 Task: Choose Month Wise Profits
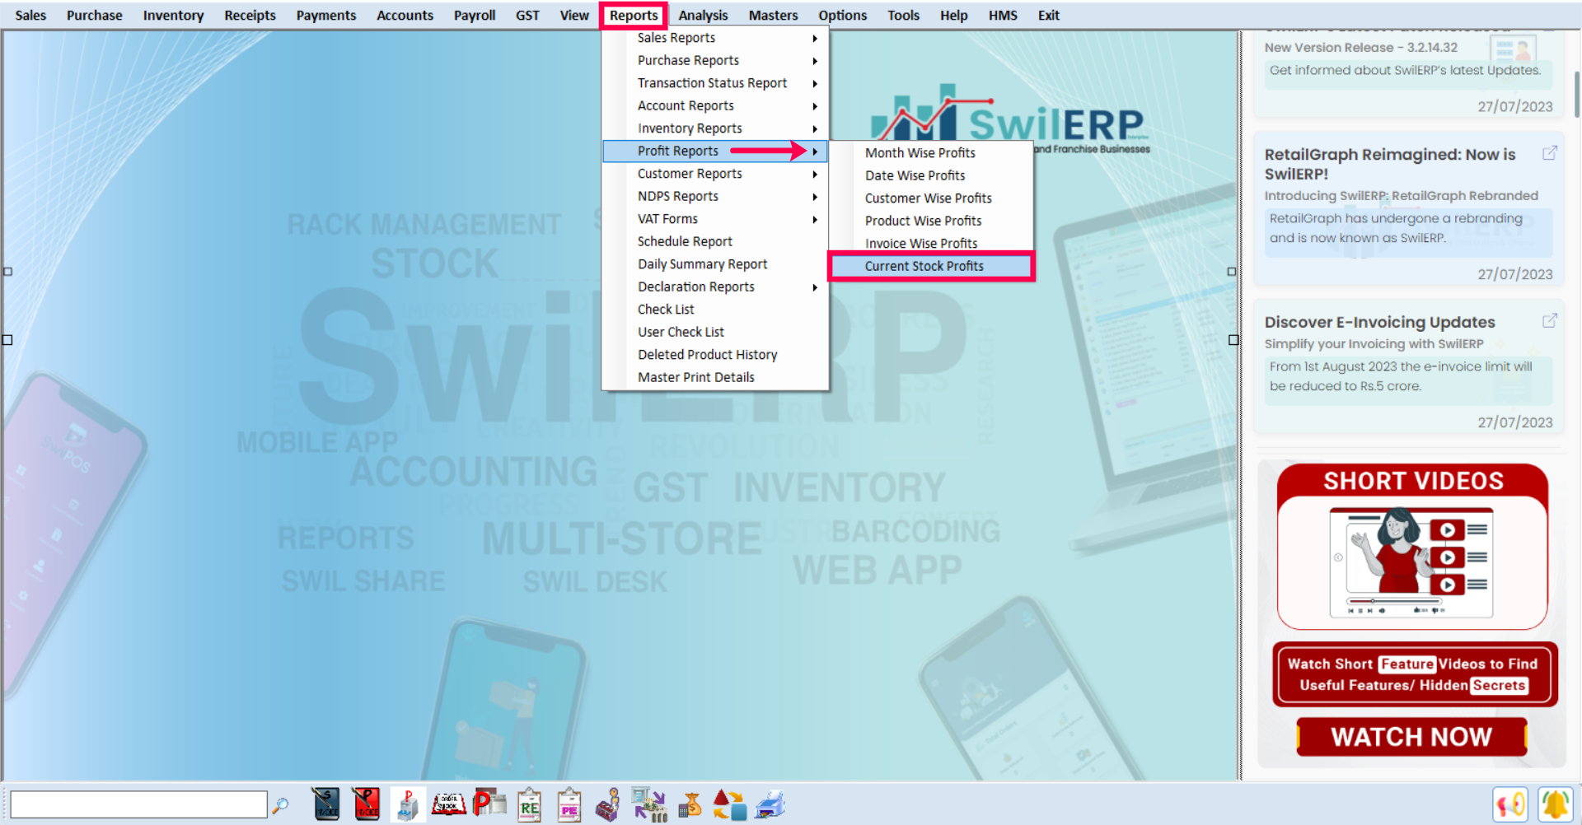click(x=920, y=153)
